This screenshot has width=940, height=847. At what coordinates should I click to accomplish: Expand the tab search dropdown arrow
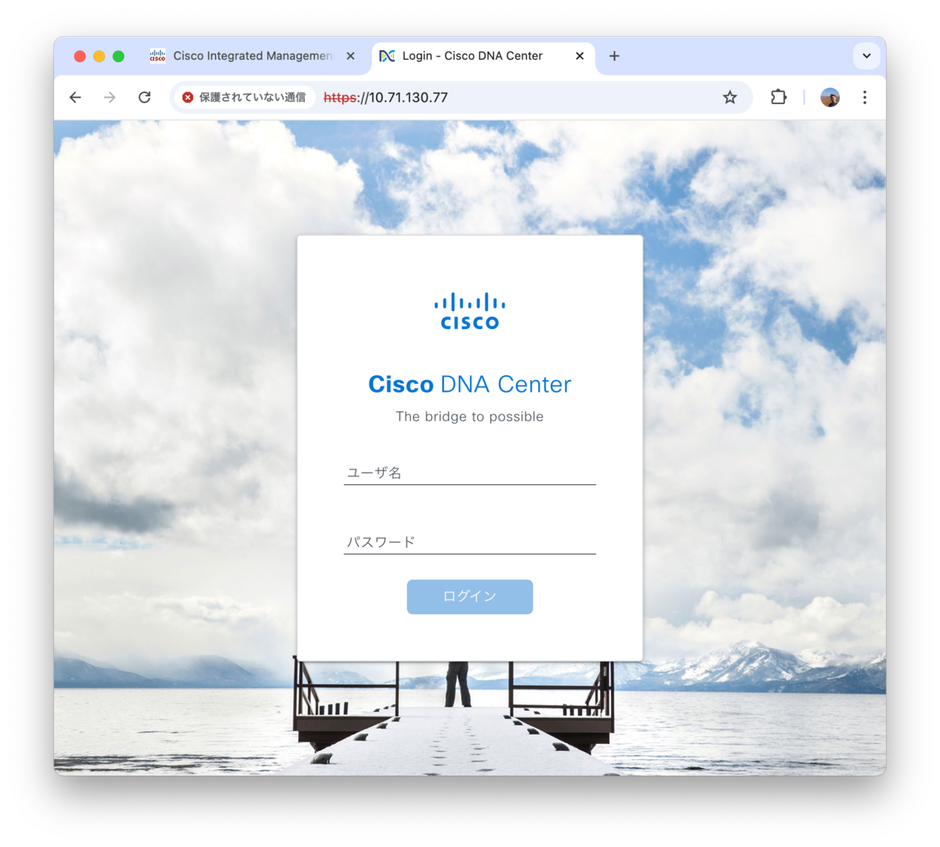click(866, 56)
